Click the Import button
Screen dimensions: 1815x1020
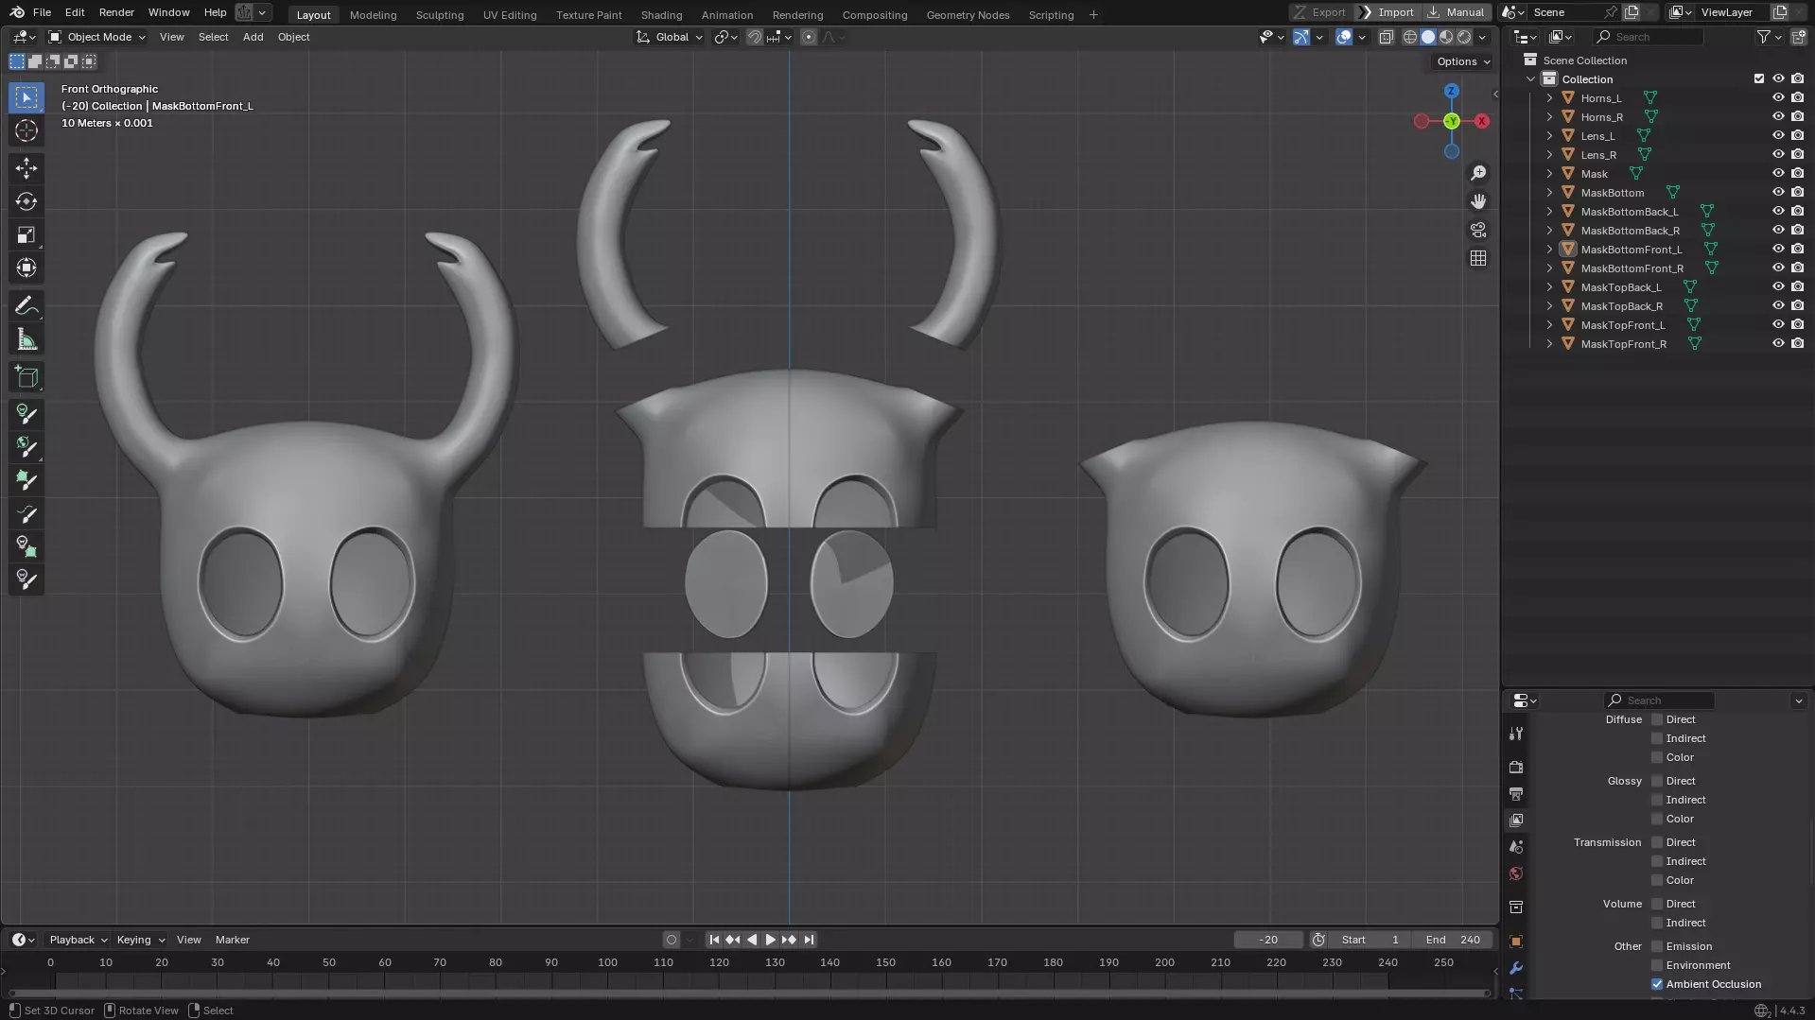1387,12
